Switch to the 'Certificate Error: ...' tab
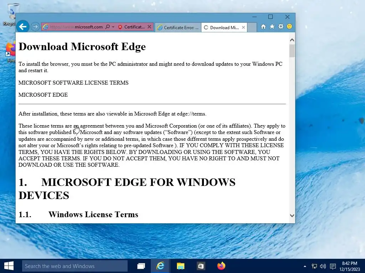Image resolution: width=365 pixels, height=273 pixels. (x=178, y=28)
